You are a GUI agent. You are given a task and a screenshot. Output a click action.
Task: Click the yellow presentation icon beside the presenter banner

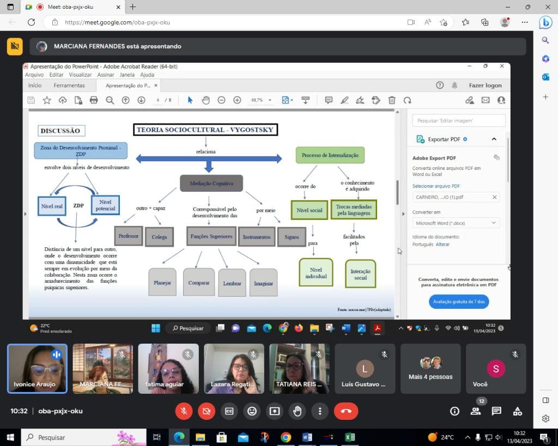click(x=15, y=46)
